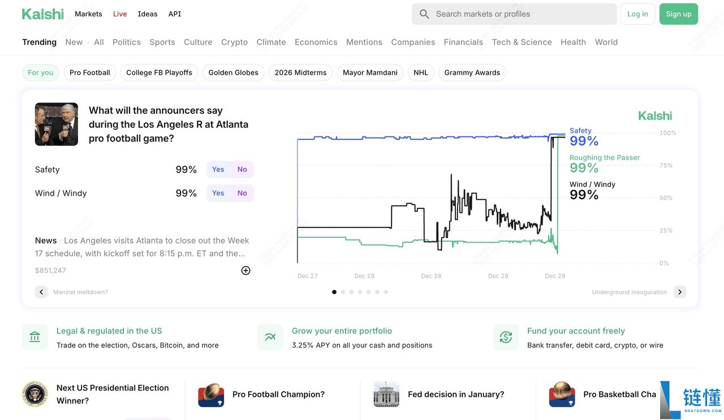Click the Wind / Windy chart legend label

point(592,185)
